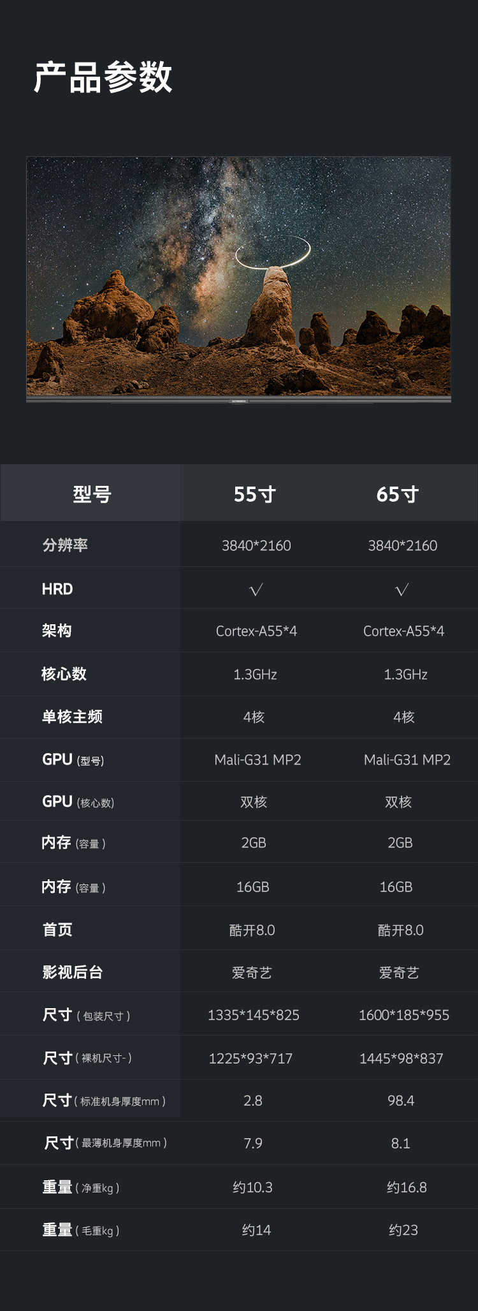The image size is (478, 1311).
Task: Click the 架构 row label
Action: pos(57,631)
